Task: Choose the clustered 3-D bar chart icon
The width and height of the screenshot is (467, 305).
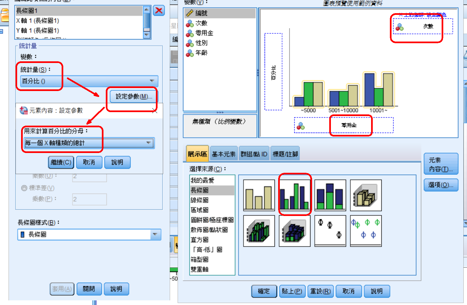Action: (259, 231)
